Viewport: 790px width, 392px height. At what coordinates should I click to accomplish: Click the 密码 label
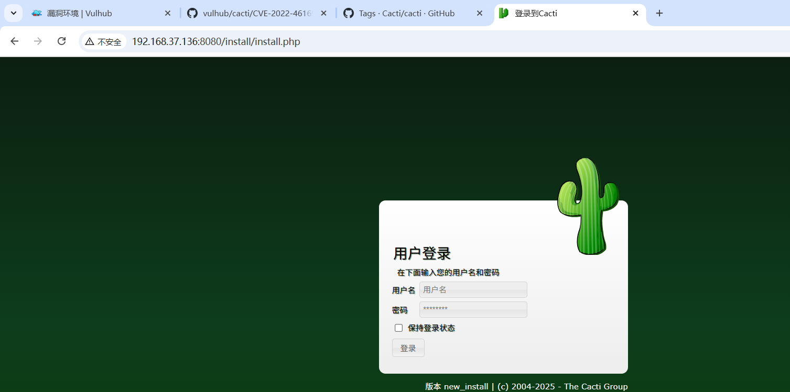(399, 310)
